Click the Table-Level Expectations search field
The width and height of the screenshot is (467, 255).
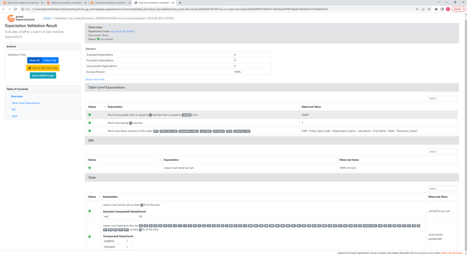pos(442,99)
